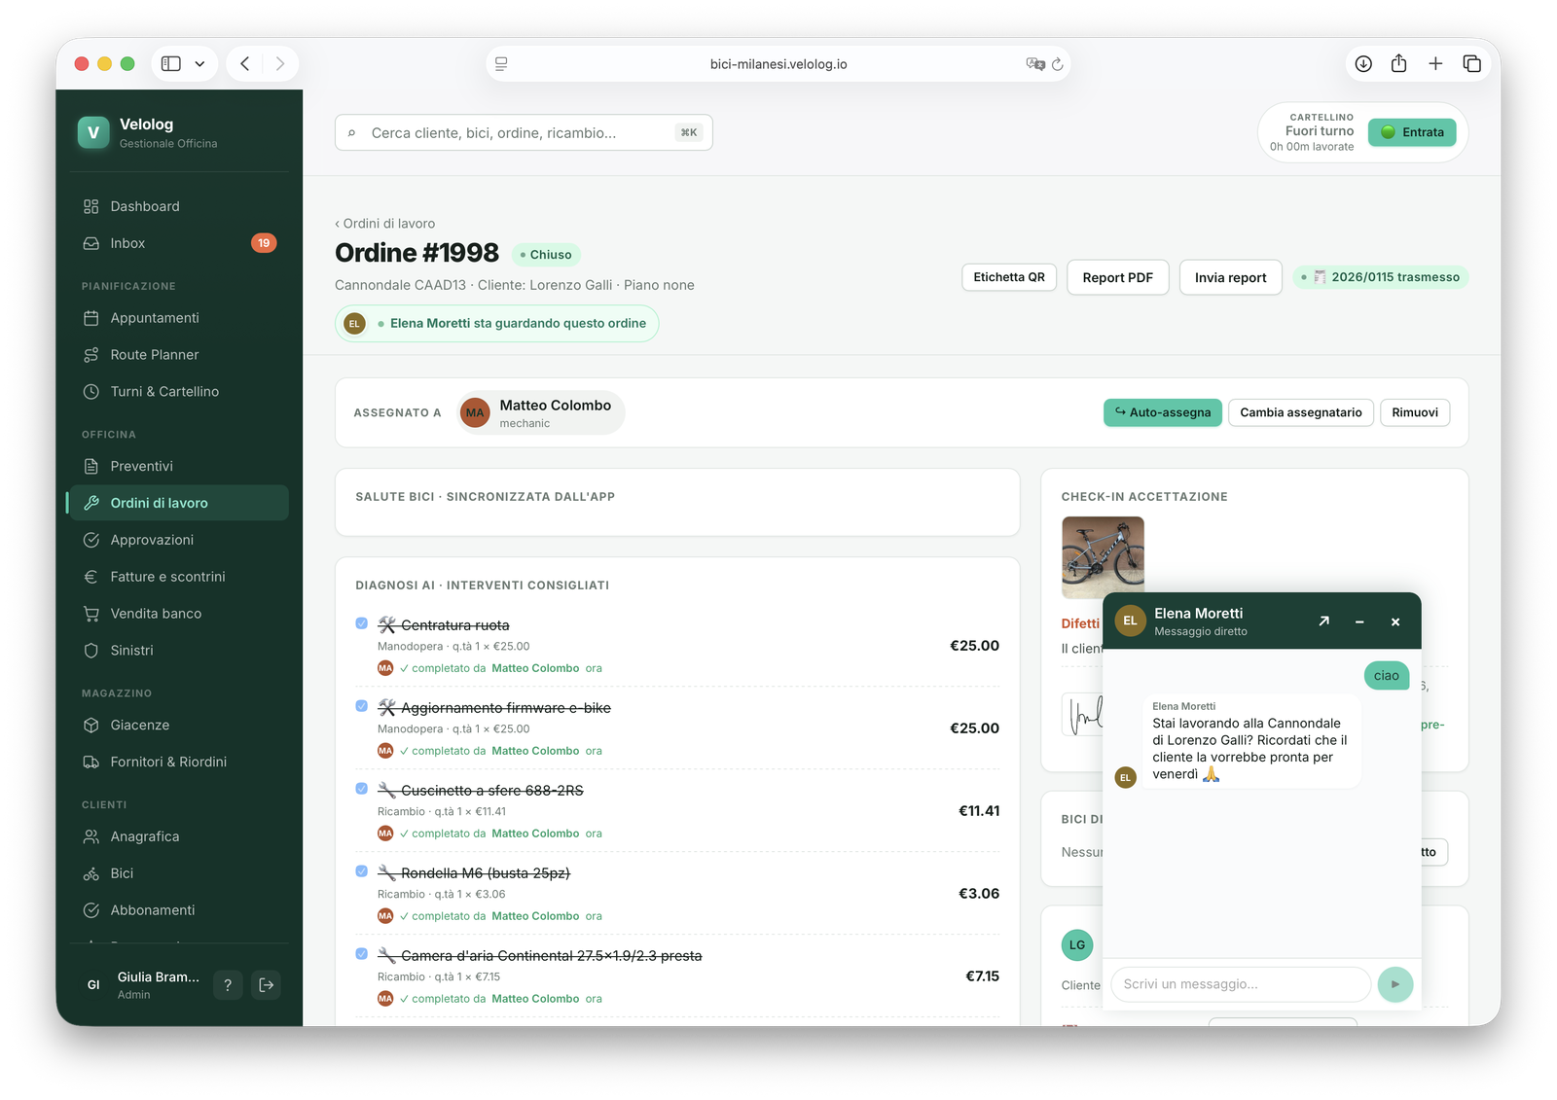Uncheck Aggiornamento firmware e-bike item
The image size is (1557, 1100).
tap(362, 706)
